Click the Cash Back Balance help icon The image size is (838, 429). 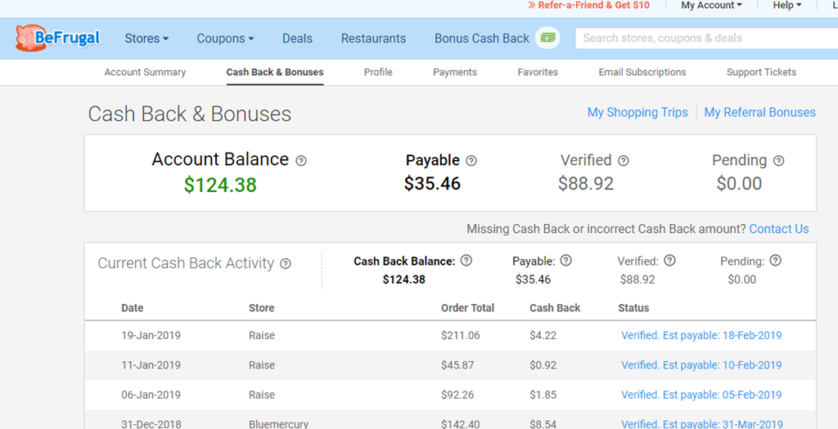466,261
